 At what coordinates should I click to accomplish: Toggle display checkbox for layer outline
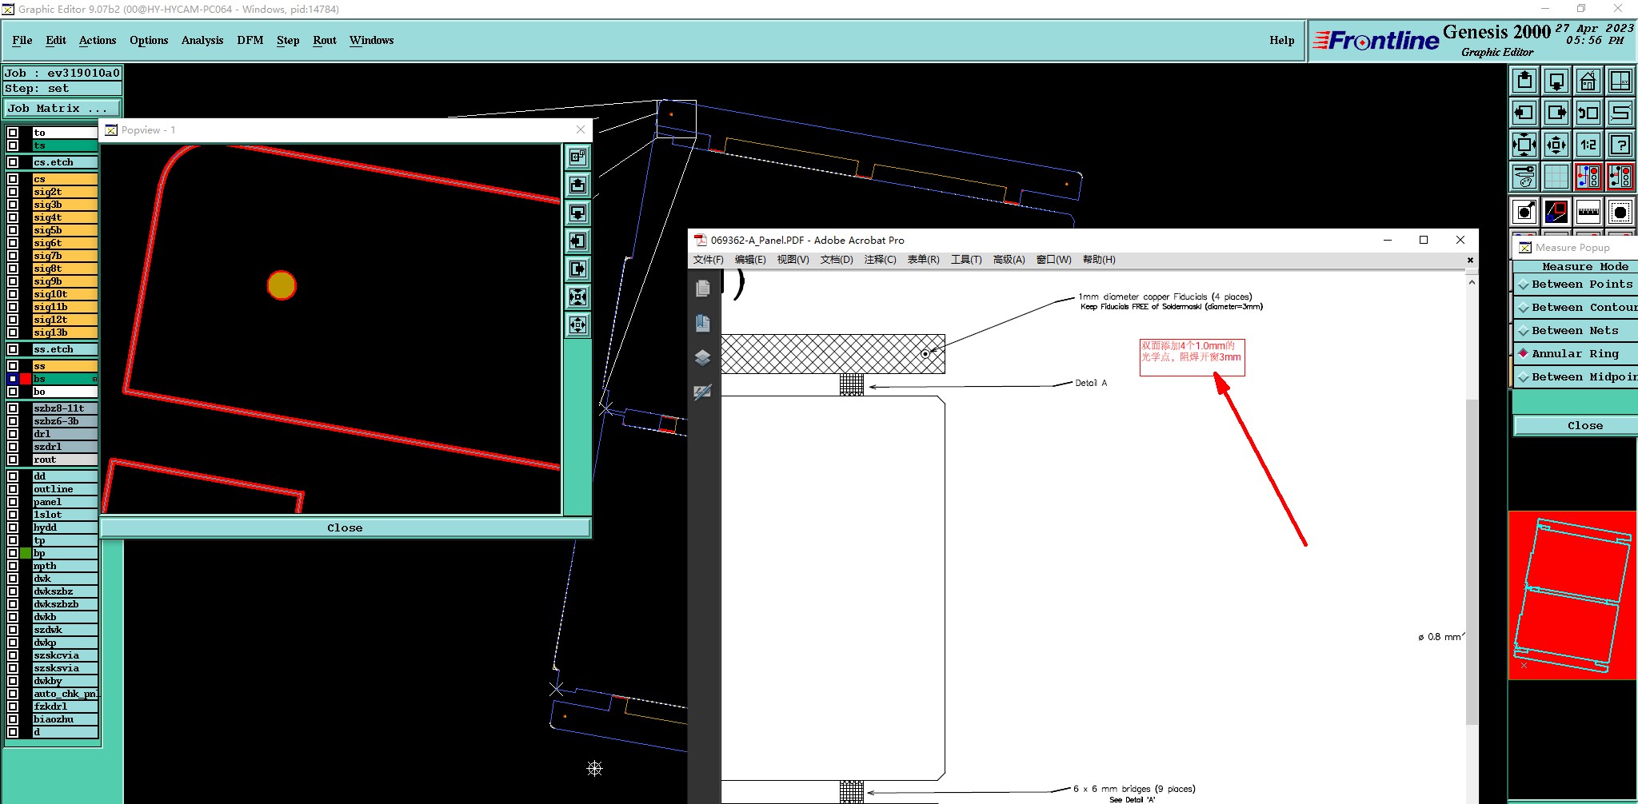tap(13, 489)
